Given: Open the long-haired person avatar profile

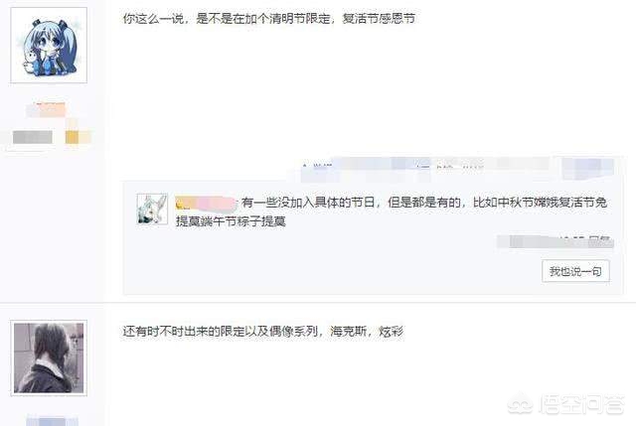Looking at the screenshot, I should (x=49, y=357).
